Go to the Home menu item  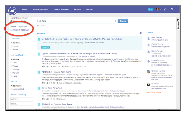click(25, 9)
